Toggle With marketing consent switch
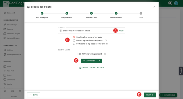Image resolution: width=183 pixels, height=99 pixels. [x=79, y=54]
